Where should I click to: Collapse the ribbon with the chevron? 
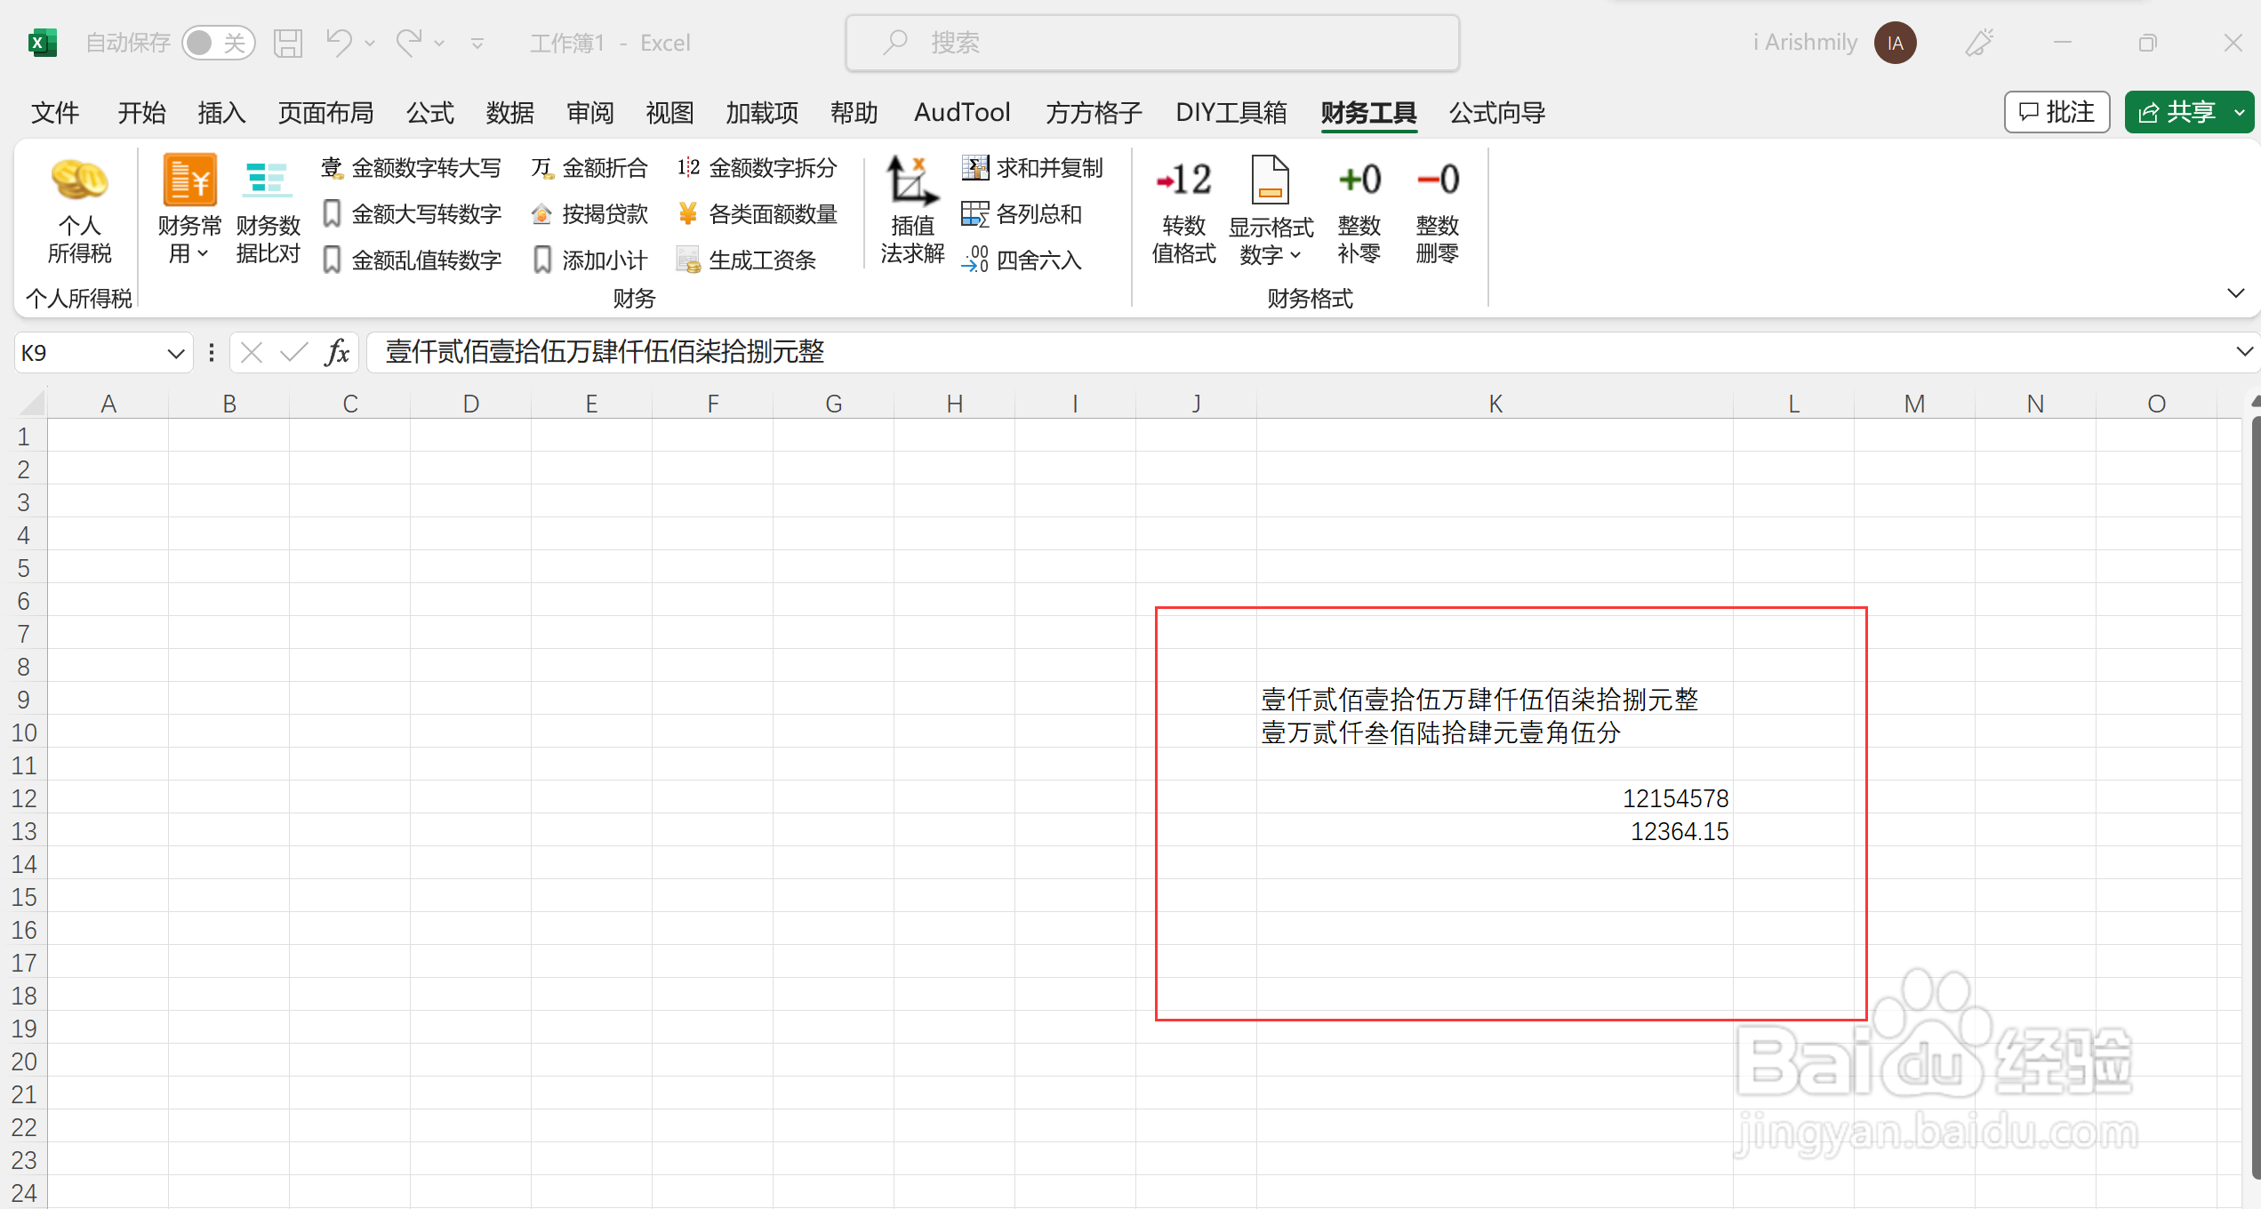coord(2235,293)
